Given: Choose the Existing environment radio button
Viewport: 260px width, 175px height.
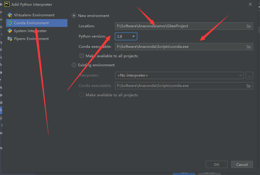Looking at the screenshot, I should [74, 65].
